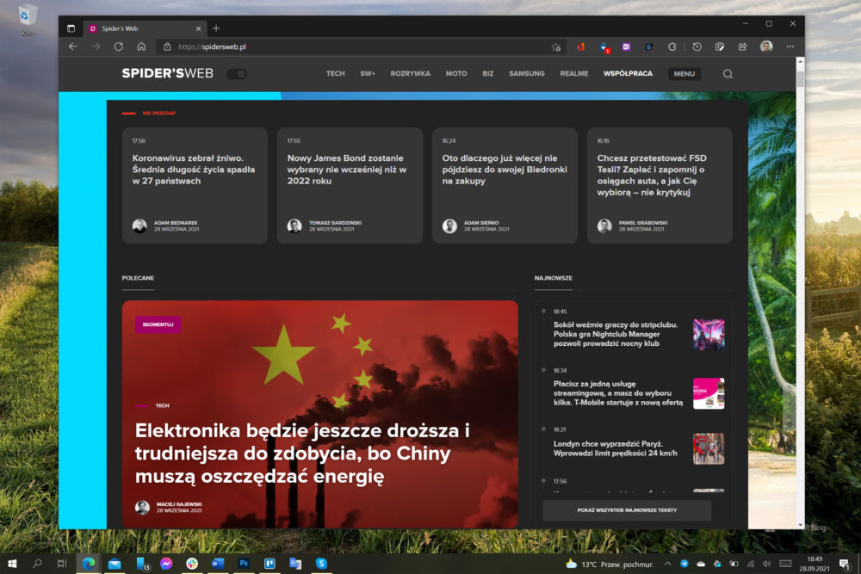Launch Word from the taskbar

point(218,564)
